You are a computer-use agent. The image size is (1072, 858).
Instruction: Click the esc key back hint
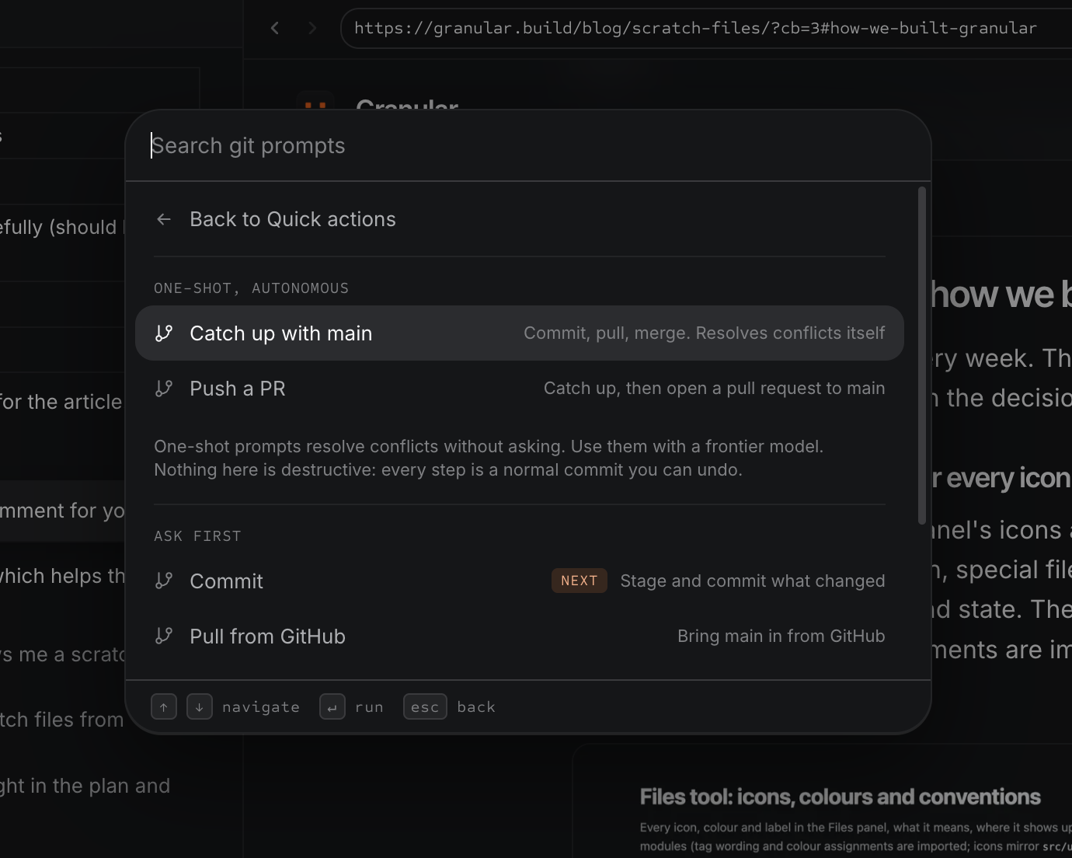[x=425, y=707]
